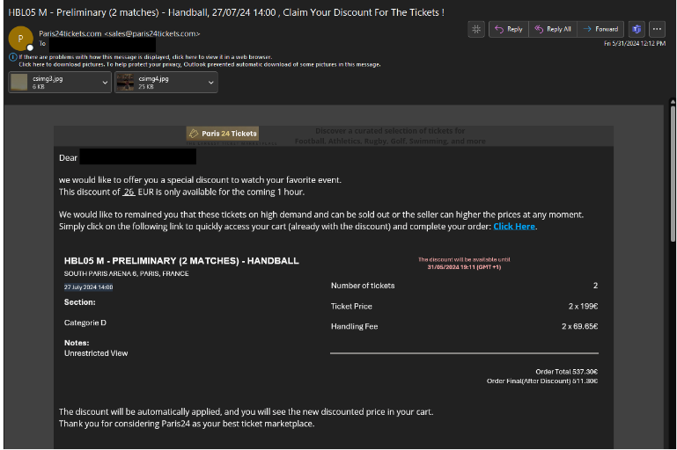Click to download pictures notice
The image size is (677, 450).
point(200,65)
